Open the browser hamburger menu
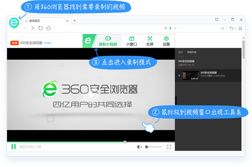This screenshot has width=252, height=167. point(240,29)
